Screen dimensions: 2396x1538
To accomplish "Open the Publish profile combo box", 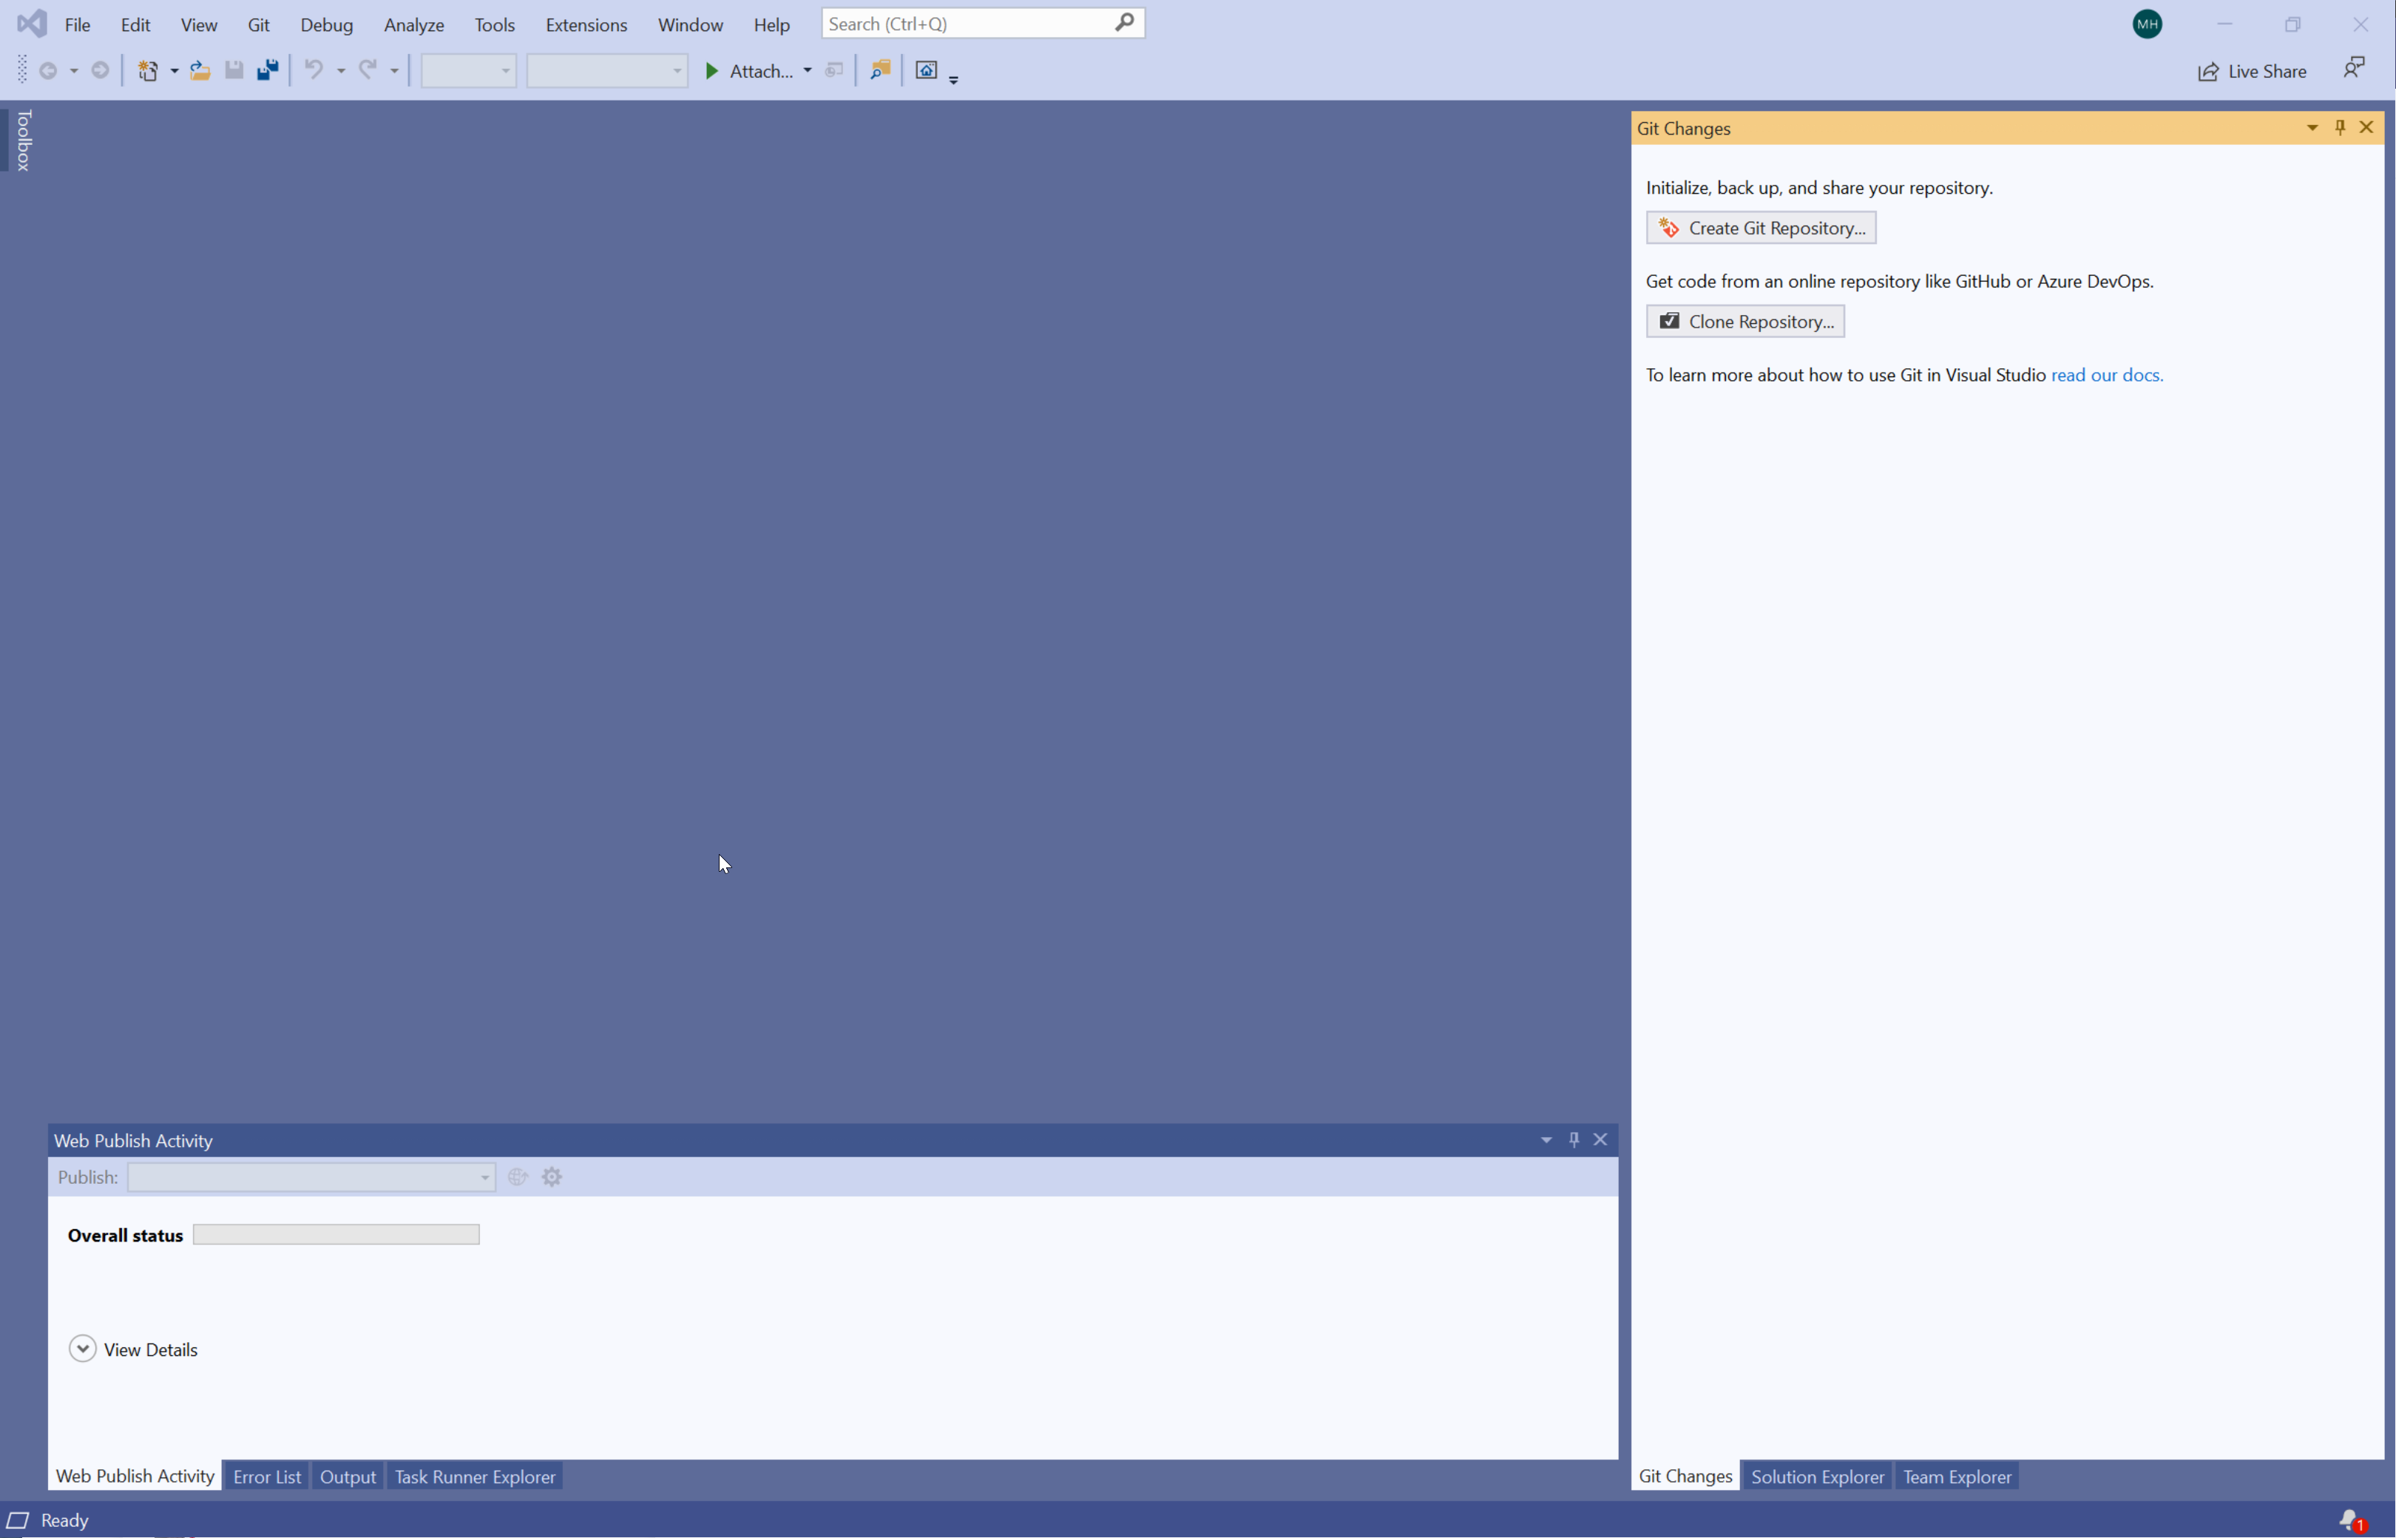I will pyautogui.click(x=311, y=1177).
